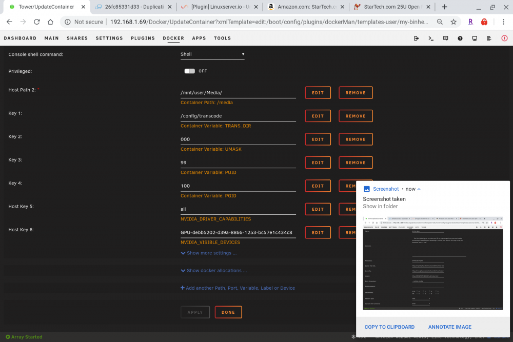Click ANNOTATE IMAGE in notification

coord(450,327)
